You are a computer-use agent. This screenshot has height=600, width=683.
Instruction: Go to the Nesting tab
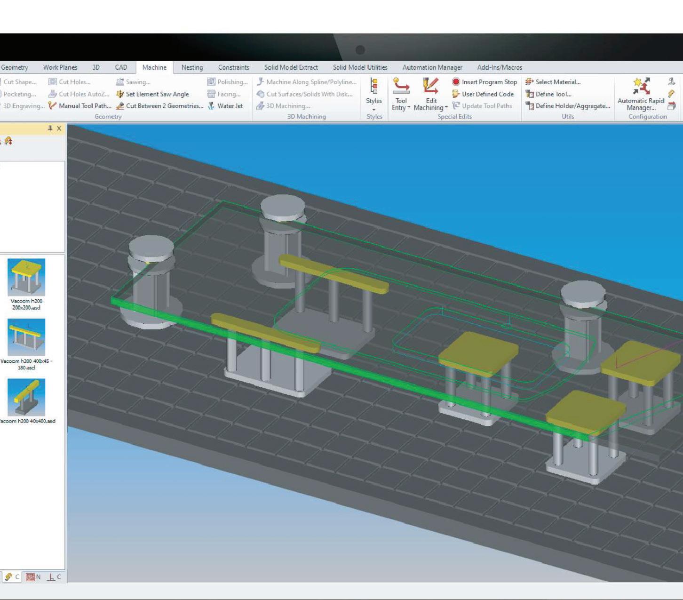click(x=192, y=68)
